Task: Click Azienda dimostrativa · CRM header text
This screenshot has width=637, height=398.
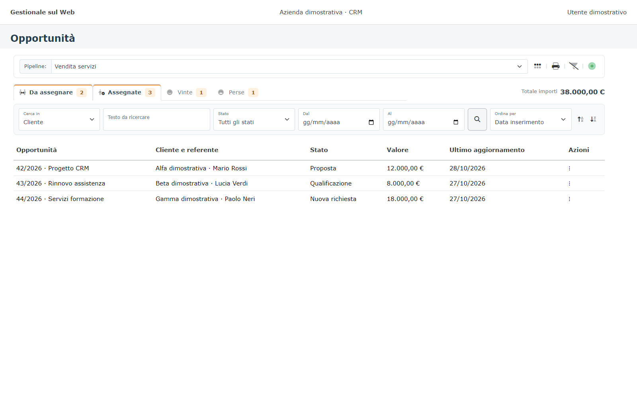Action: pos(321,12)
